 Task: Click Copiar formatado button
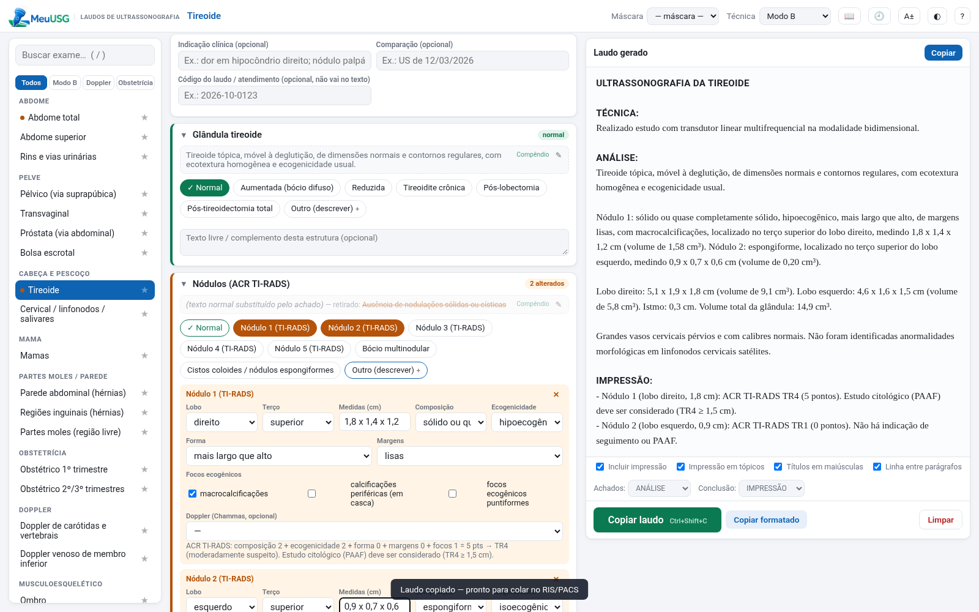click(x=766, y=520)
